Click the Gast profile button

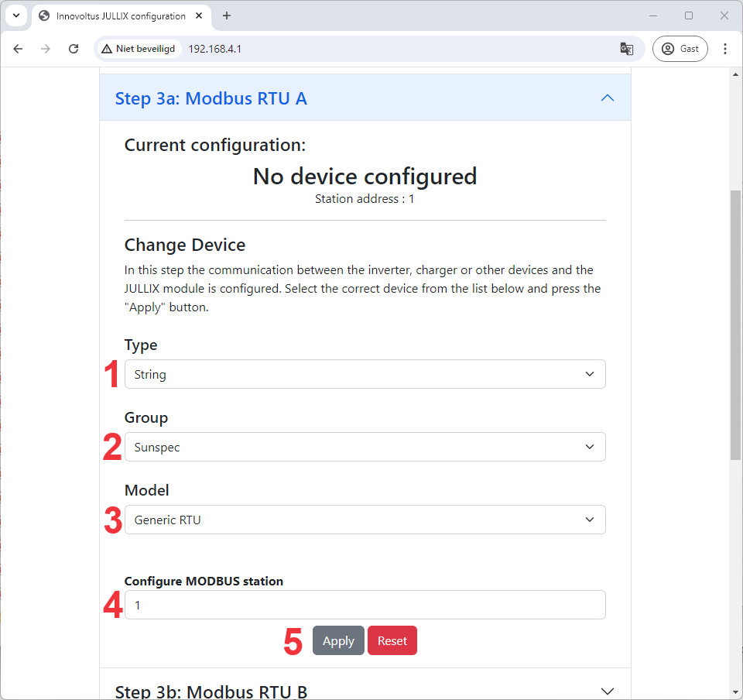click(680, 49)
